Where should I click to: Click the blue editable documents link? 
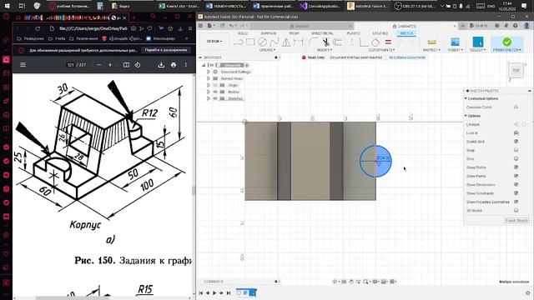pyautogui.click(x=407, y=57)
